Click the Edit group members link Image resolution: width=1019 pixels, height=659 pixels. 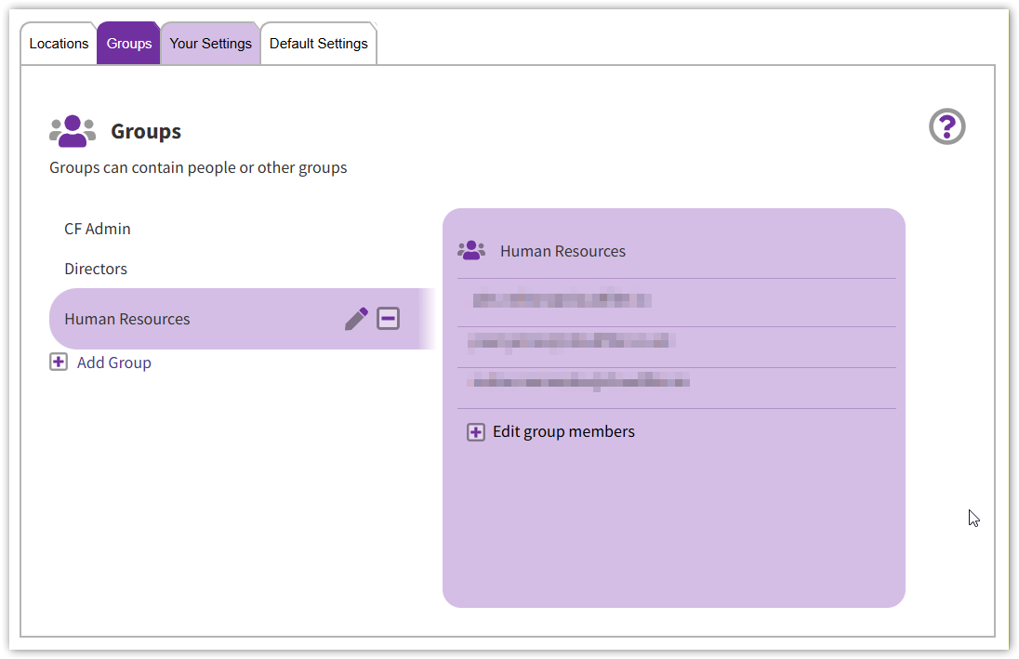563,431
